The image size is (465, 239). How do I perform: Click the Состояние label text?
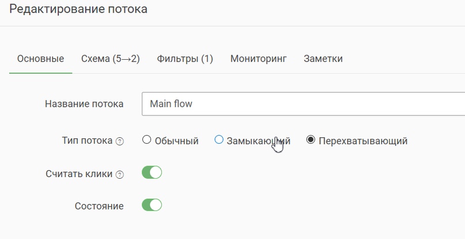point(99,206)
